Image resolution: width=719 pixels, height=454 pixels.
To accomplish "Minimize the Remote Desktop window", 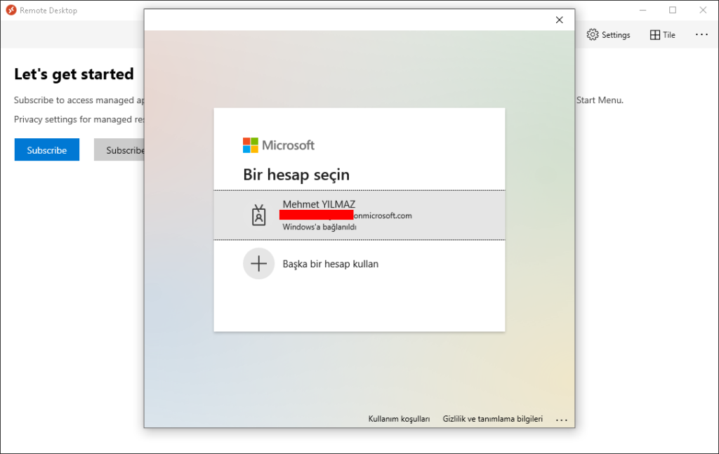I will pyautogui.click(x=643, y=10).
